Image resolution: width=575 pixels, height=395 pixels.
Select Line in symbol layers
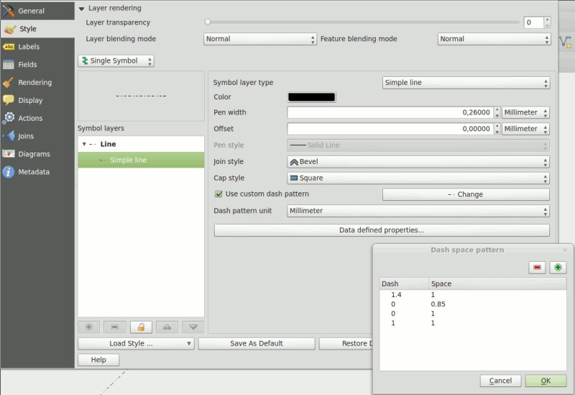[x=108, y=145]
